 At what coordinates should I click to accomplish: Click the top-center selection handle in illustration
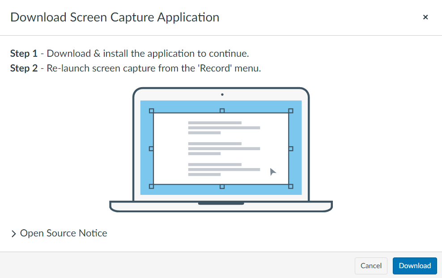(222, 110)
